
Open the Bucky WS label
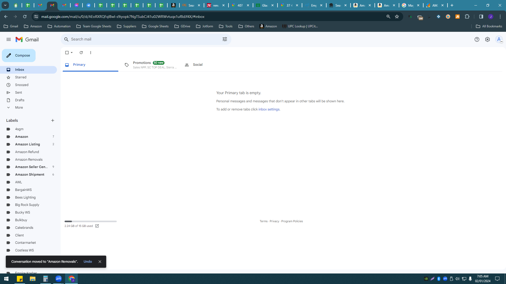pyautogui.click(x=28, y=212)
